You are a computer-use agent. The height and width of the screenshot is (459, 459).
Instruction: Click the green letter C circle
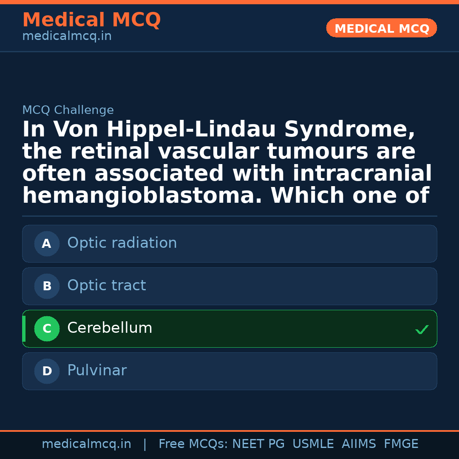pyautogui.click(x=47, y=329)
